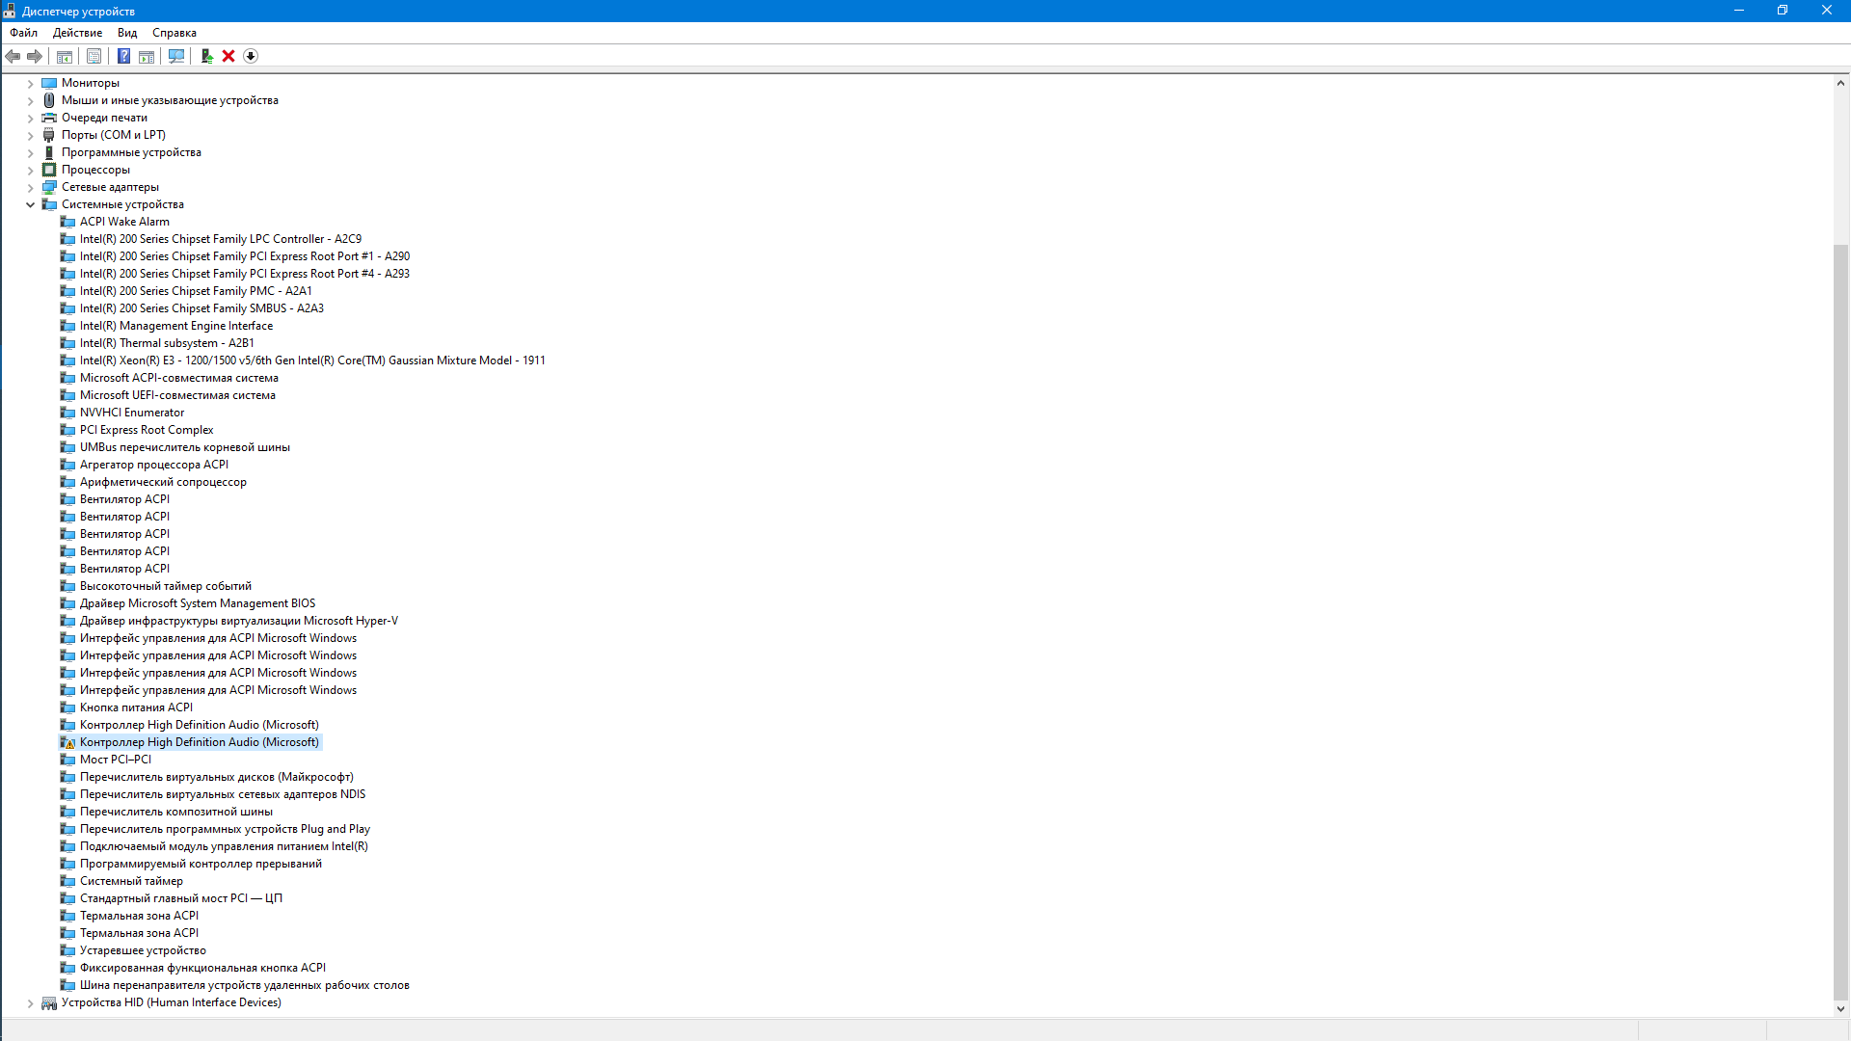Click the Back arrow in toolbar

coord(13,56)
